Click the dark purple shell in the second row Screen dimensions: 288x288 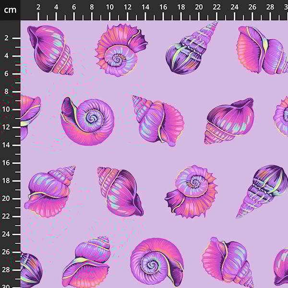click(228, 120)
